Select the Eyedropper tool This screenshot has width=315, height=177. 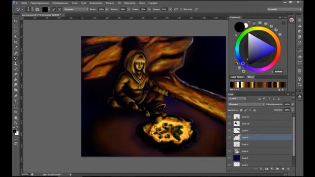click(16, 48)
